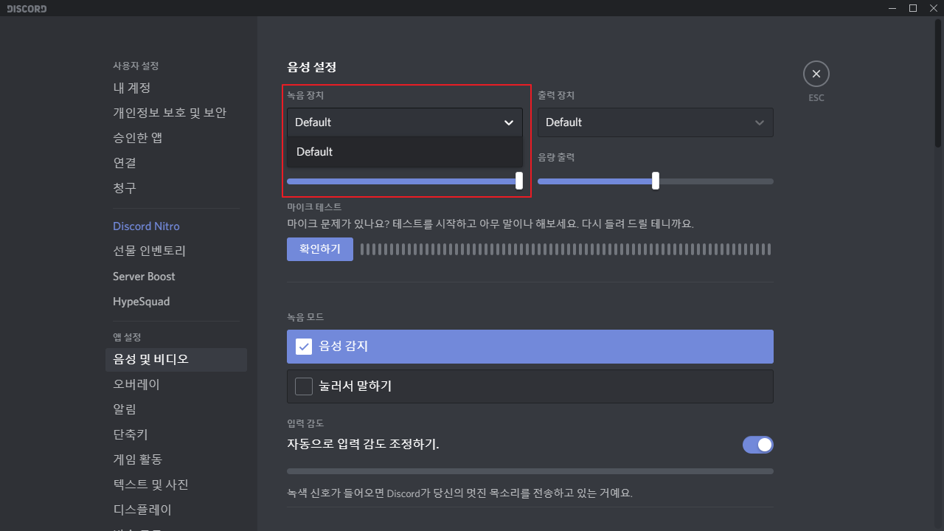Click the mic test level meter

tap(566, 249)
